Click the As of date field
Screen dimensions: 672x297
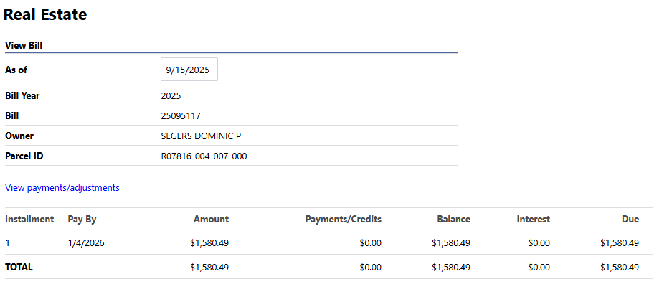tap(189, 70)
